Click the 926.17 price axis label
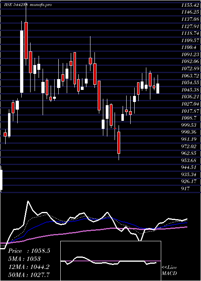 pyautogui.click(x=189, y=181)
